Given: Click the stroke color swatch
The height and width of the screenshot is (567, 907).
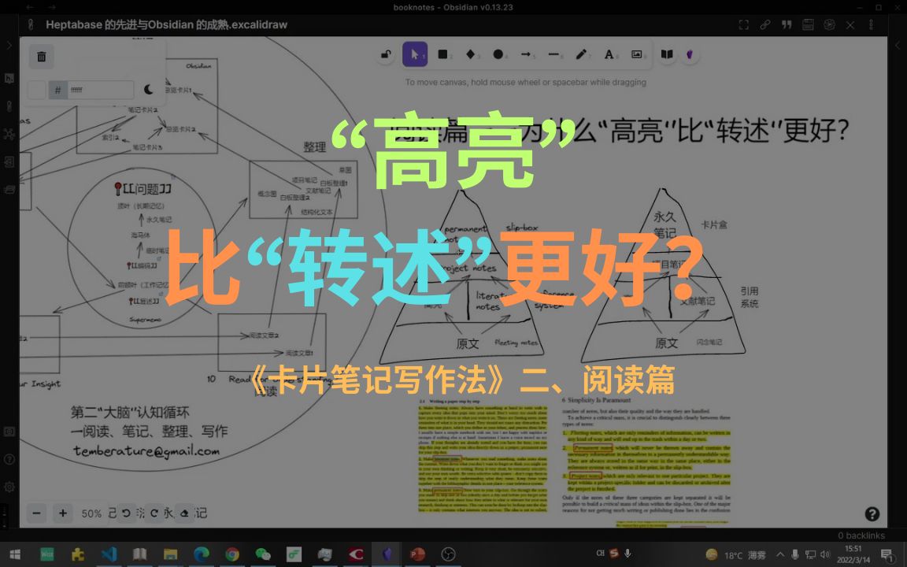Looking at the screenshot, I should click(x=36, y=89).
